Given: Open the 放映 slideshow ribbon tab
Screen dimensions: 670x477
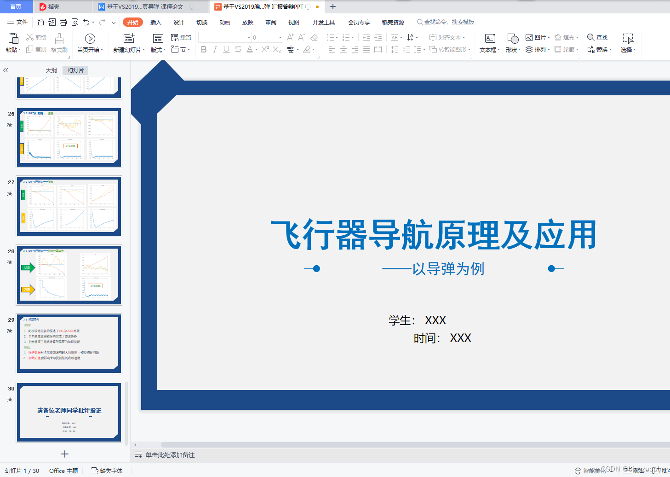Looking at the screenshot, I should (x=247, y=22).
